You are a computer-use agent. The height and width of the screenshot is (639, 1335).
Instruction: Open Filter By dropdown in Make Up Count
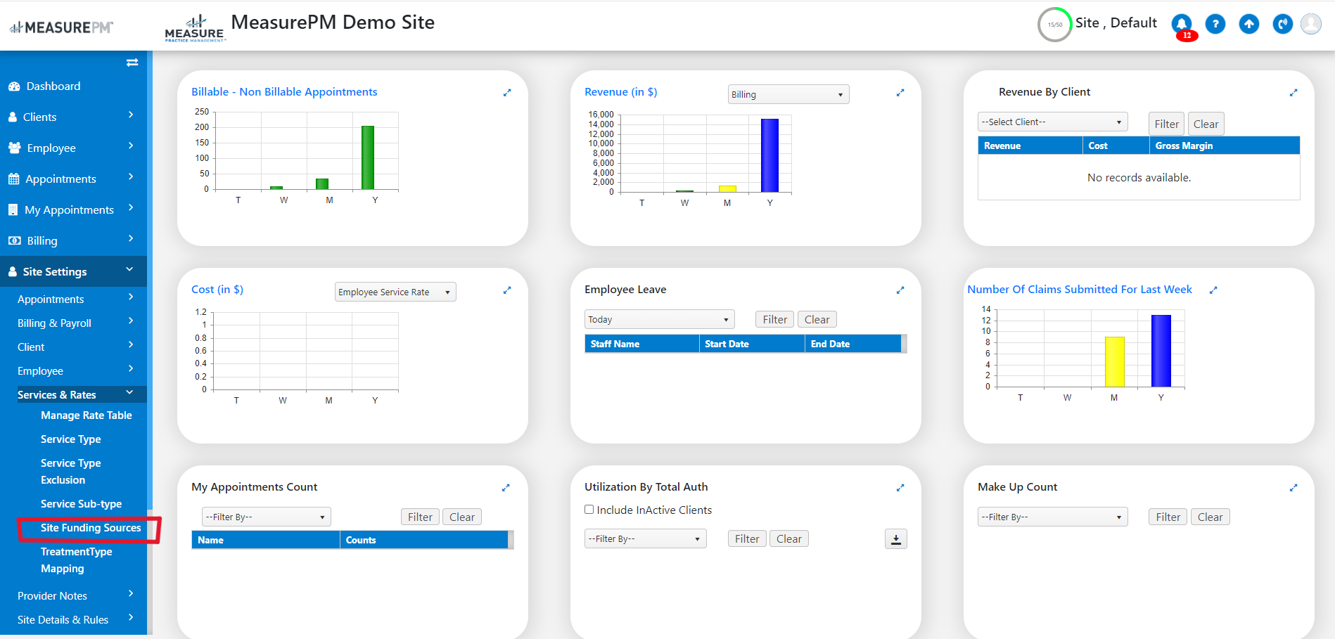click(1053, 517)
